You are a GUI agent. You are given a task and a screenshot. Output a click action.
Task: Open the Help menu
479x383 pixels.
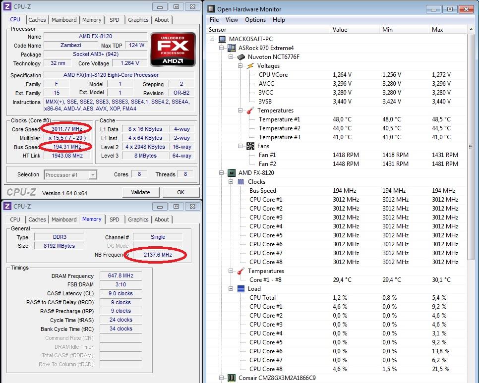[279, 20]
